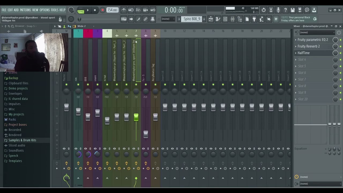The image size is (343, 193).
Task: Open the FILE menu
Action: click(x=4, y=10)
